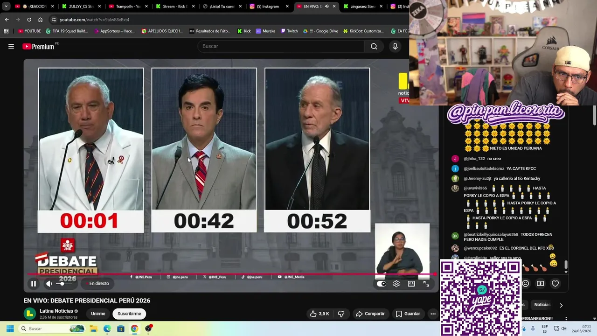597x336 pixels.
Task: Click the Windows taskbar 'Buscar' search box
Action: pyautogui.click(x=52, y=329)
